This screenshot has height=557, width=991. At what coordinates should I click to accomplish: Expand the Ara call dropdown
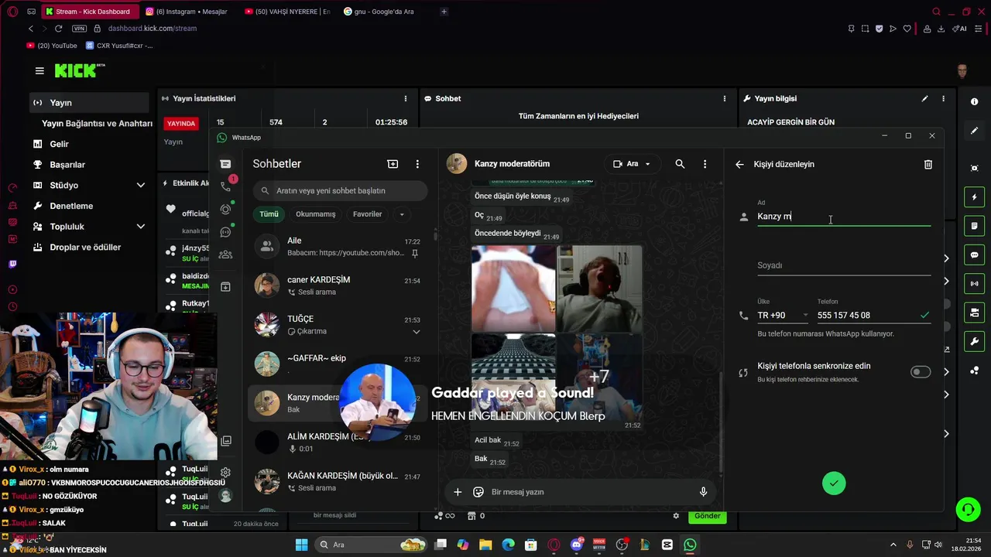648,164
